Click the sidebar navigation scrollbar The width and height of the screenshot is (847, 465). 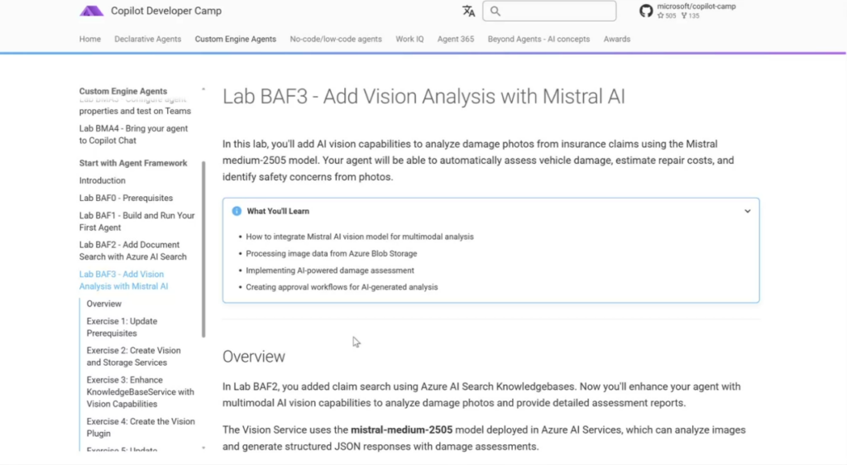tap(203, 248)
